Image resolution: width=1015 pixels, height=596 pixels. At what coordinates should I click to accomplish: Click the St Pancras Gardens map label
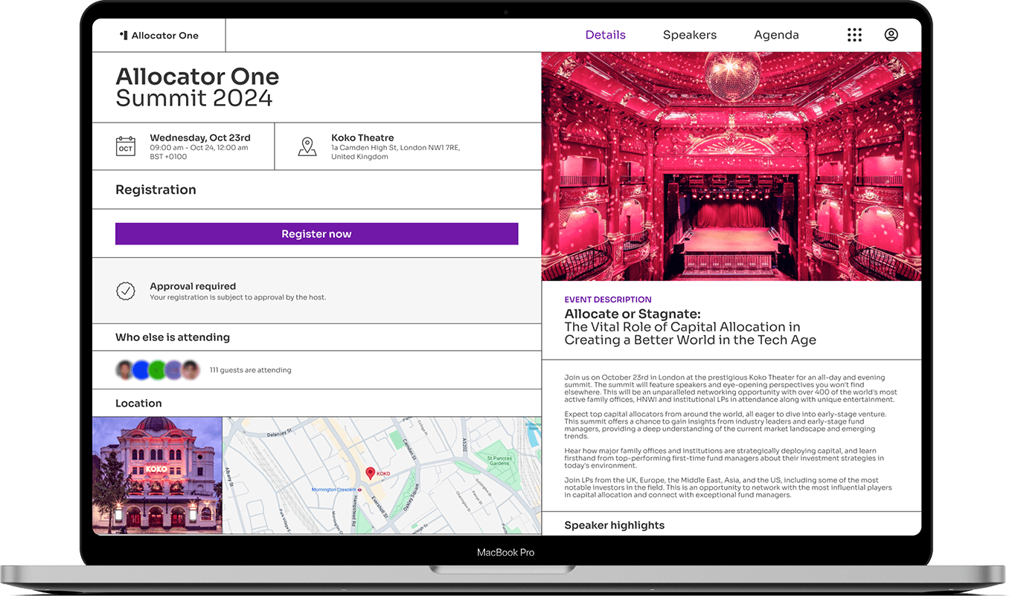(x=500, y=461)
